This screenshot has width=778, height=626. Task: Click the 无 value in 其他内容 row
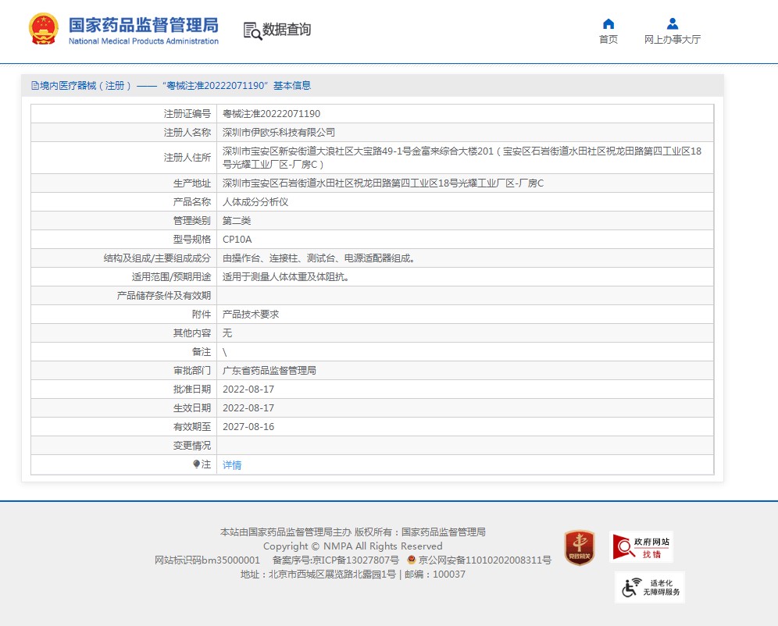tap(227, 333)
